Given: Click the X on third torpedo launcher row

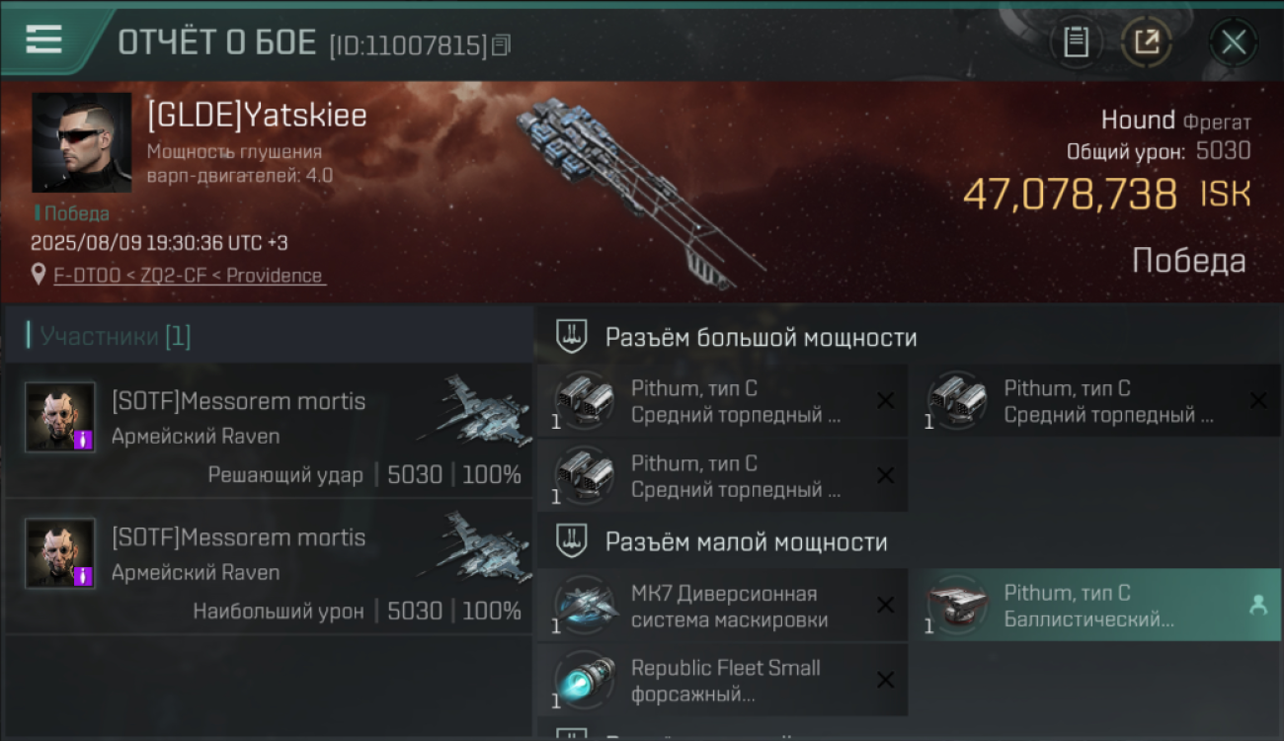Looking at the screenshot, I should click(886, 475).
